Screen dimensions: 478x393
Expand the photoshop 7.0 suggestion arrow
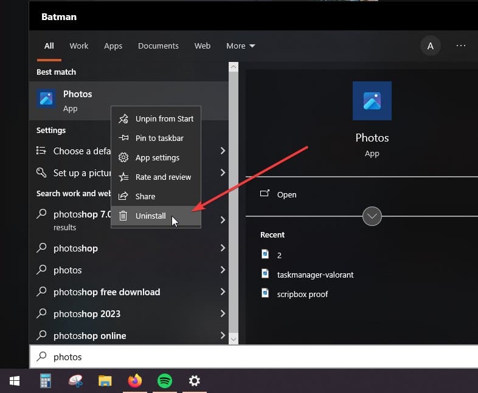(x=223, y=220)
